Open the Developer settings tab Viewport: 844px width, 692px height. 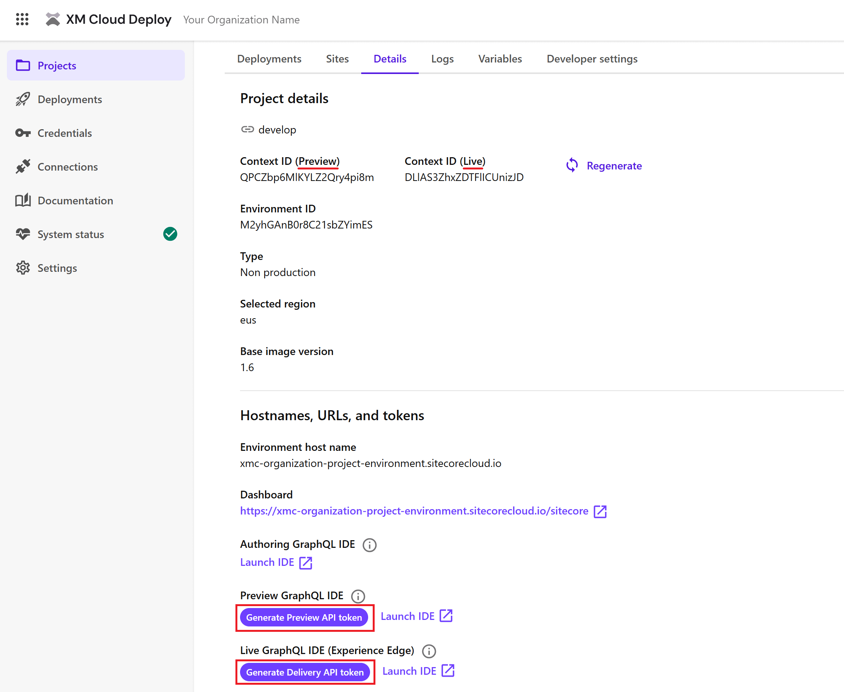coord(592,59)
